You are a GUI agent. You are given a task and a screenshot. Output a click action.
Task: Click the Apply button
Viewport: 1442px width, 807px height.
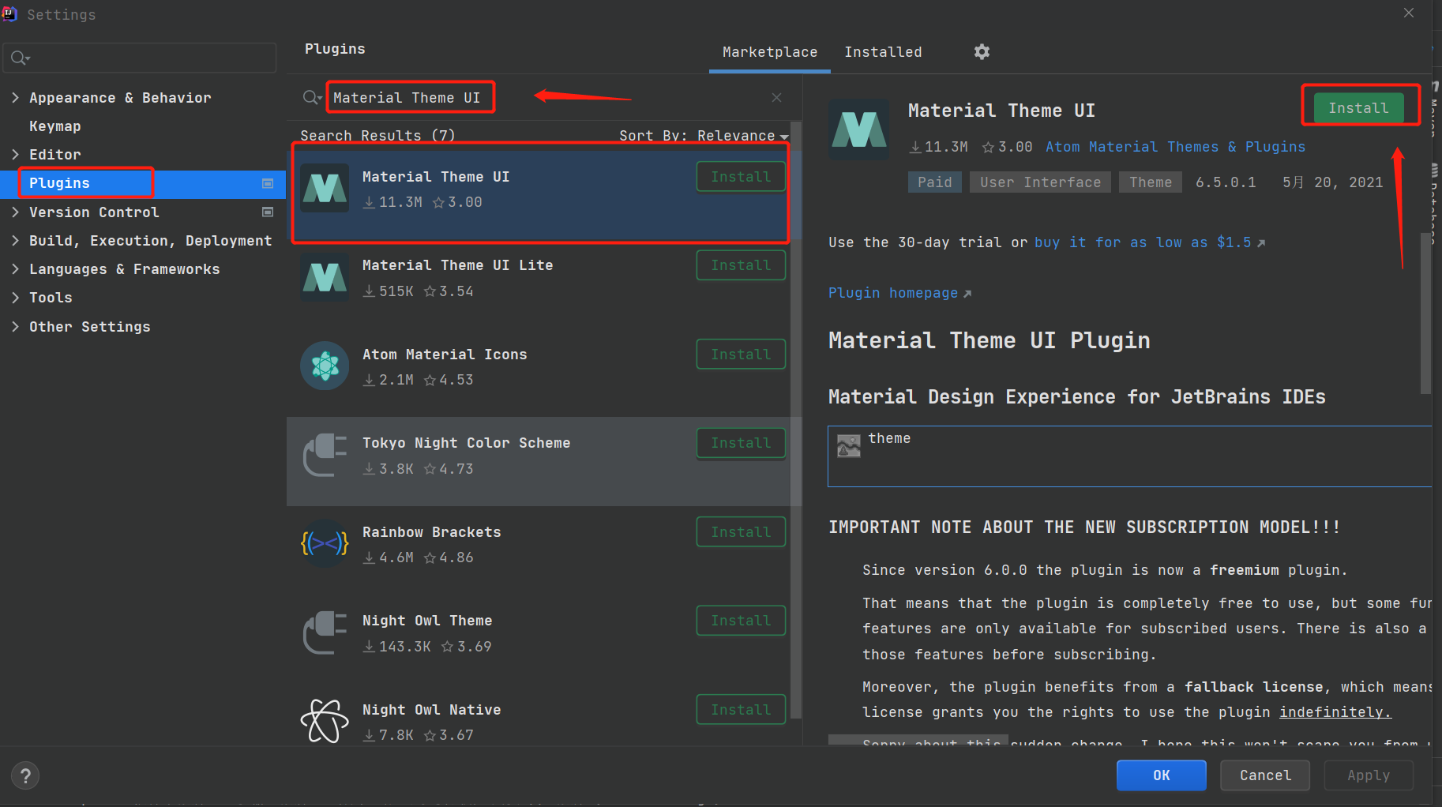pyautogui.click(x=1369, y=775)
